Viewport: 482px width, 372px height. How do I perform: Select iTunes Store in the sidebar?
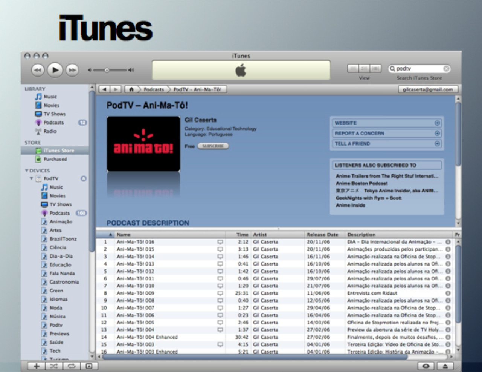point(58,151)
